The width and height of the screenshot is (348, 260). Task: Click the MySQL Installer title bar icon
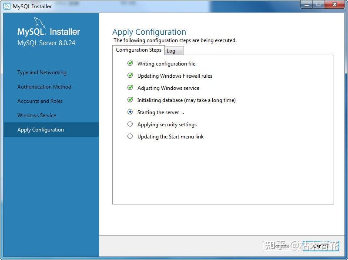(7, 6)
